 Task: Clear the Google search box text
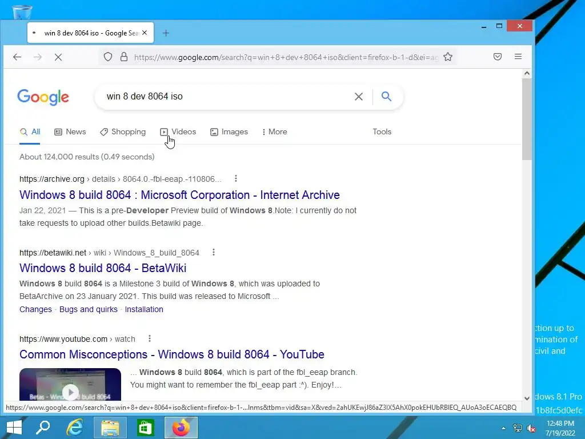coord(359,97)
